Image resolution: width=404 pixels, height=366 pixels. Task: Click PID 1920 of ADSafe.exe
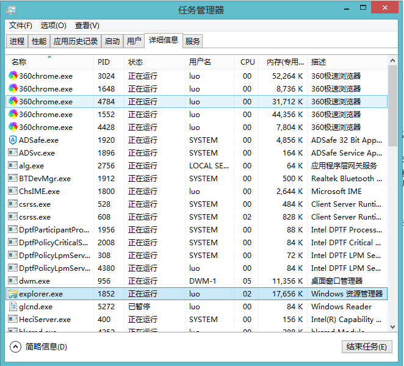tap(106, 140)
